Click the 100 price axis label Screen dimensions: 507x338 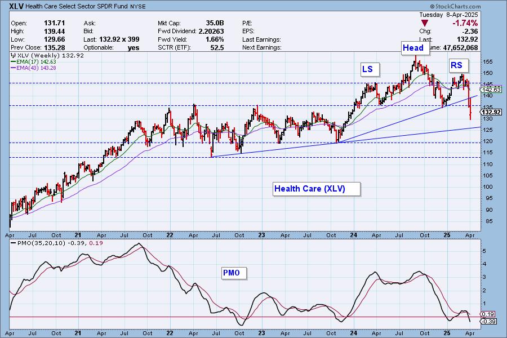(488, 187)
